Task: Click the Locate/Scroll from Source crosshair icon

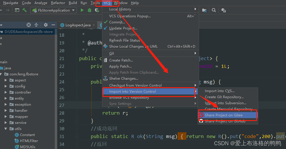Action: coord(29,25)
